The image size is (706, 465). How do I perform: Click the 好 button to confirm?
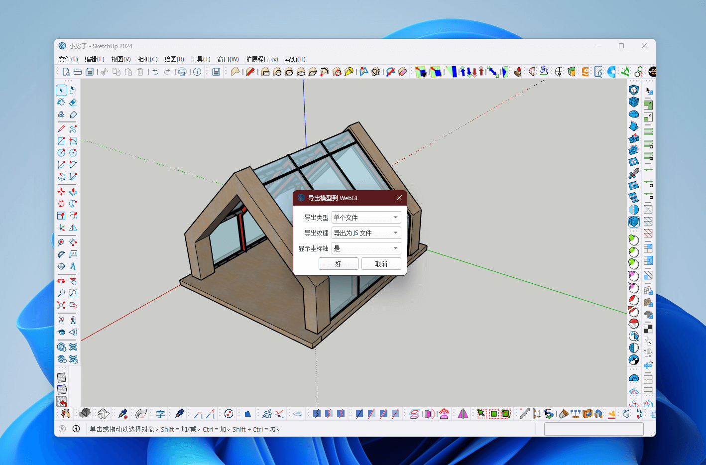click(x=338, y=264)
